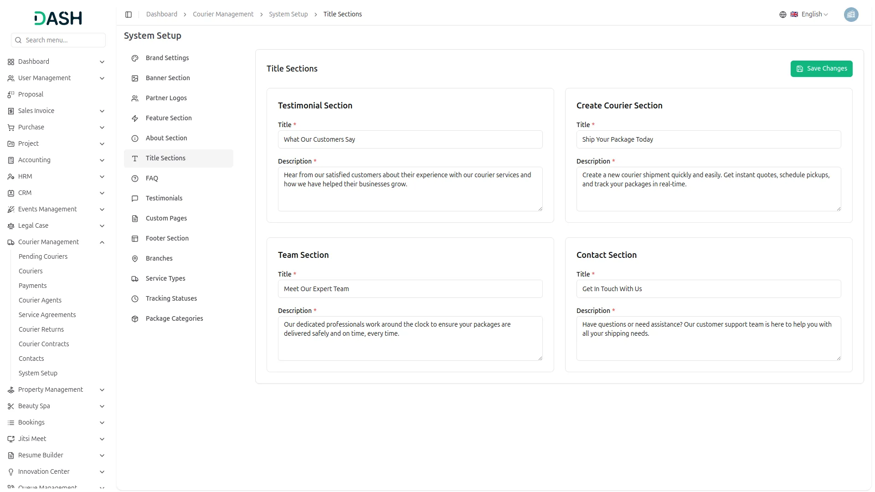Click the sidebar toggle icon beside breadcrumbs
The height and width of the screenshot is (492, 875).
click(x=129, y=15)
